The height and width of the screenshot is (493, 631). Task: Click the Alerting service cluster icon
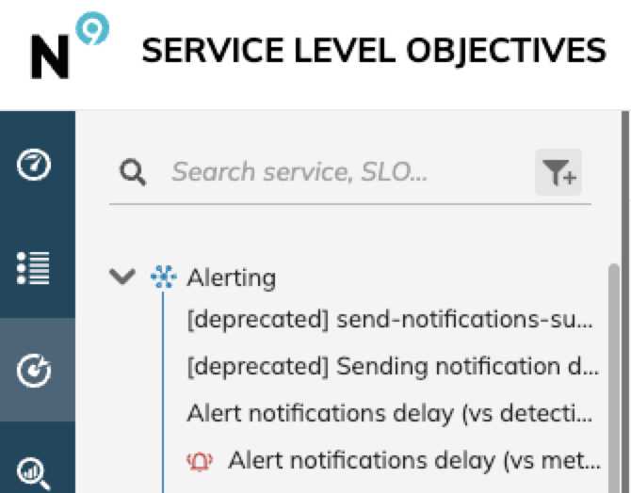163,277
